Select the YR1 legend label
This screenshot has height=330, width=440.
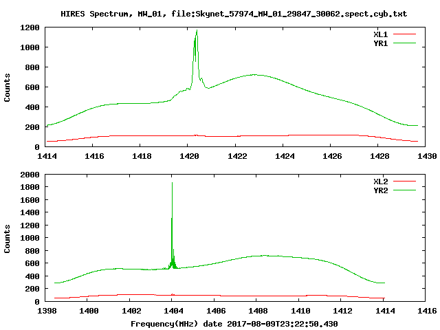coord(380,43)
